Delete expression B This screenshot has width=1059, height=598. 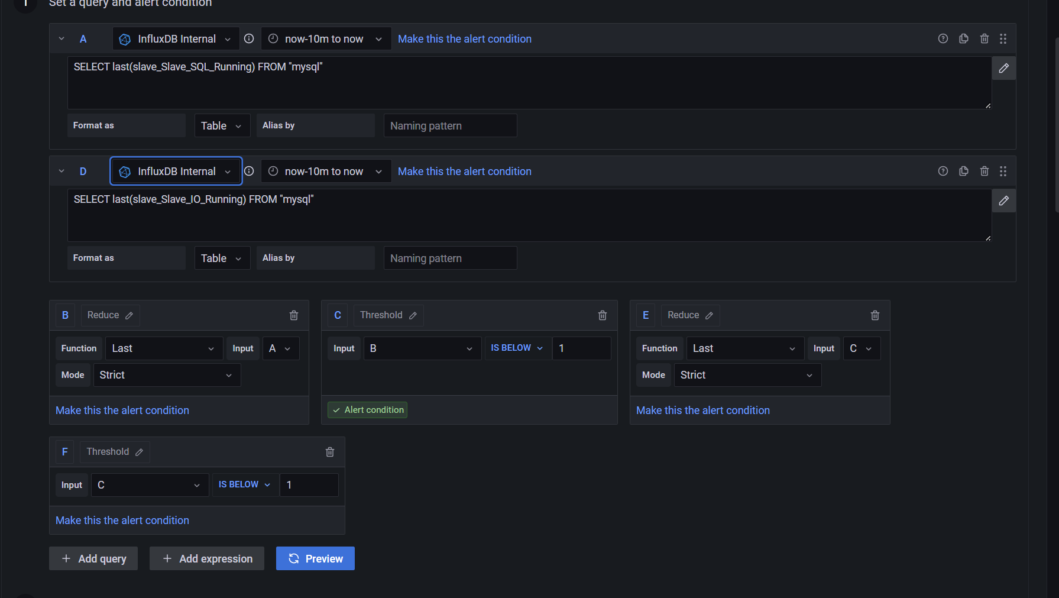coord(294,315)
